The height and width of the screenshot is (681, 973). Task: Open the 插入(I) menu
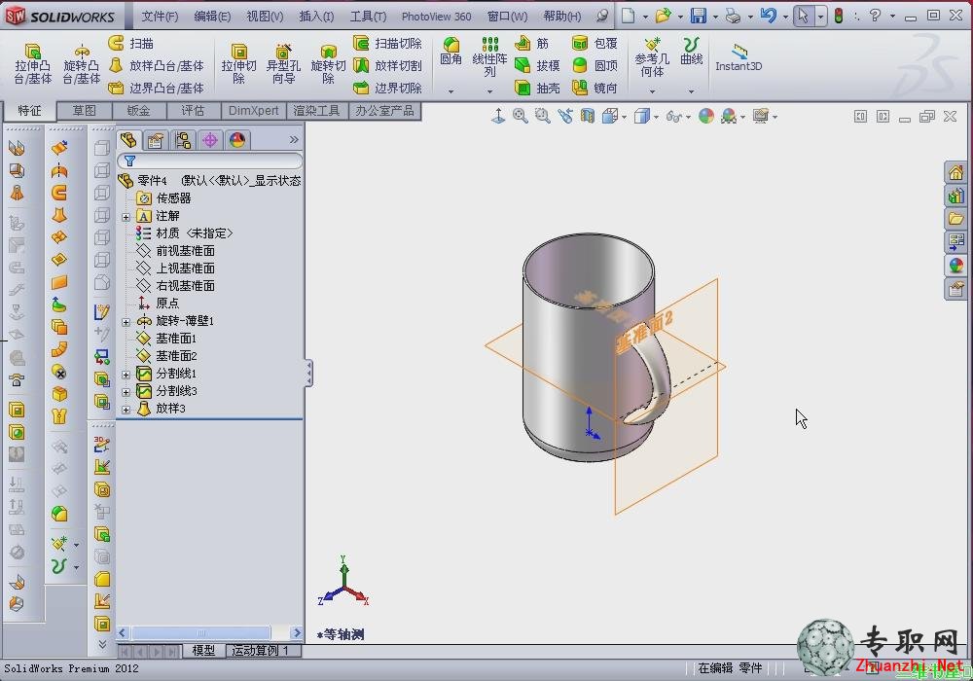[x=316, y=17]
